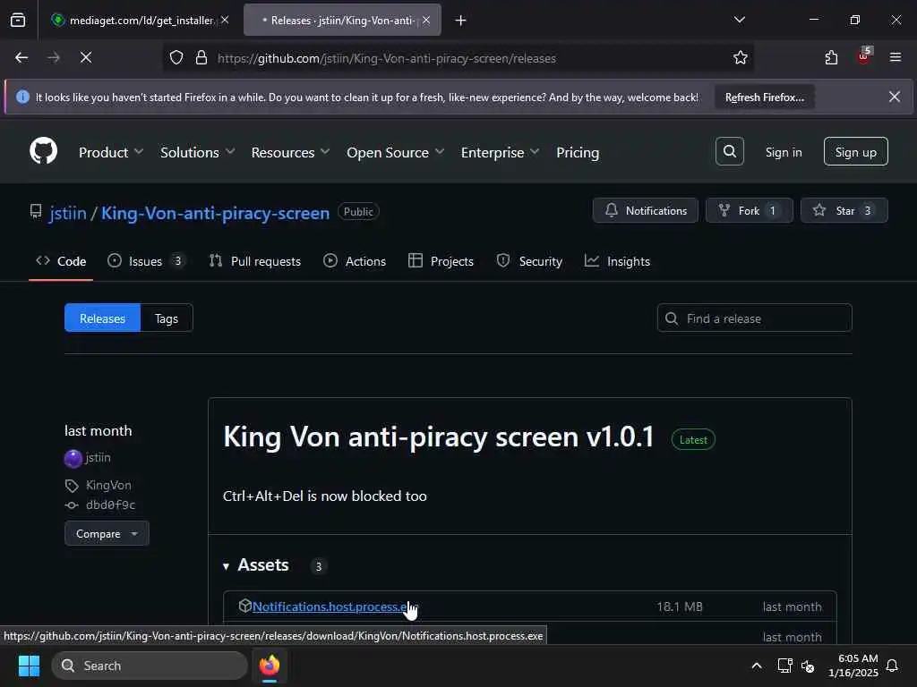The image size is (917, 687).
Task: Open the clock showing 6:05 AM
Action: coord(853,666)
